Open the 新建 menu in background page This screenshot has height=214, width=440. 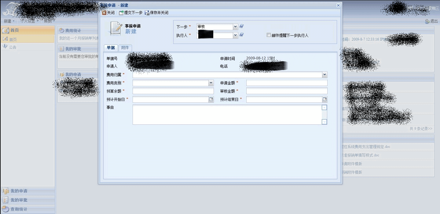point(9,21)
